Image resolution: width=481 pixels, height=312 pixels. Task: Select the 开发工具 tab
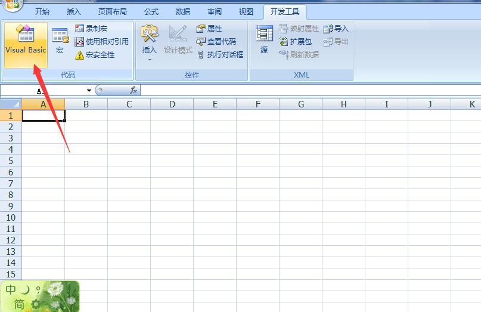(x=285, y=12)
